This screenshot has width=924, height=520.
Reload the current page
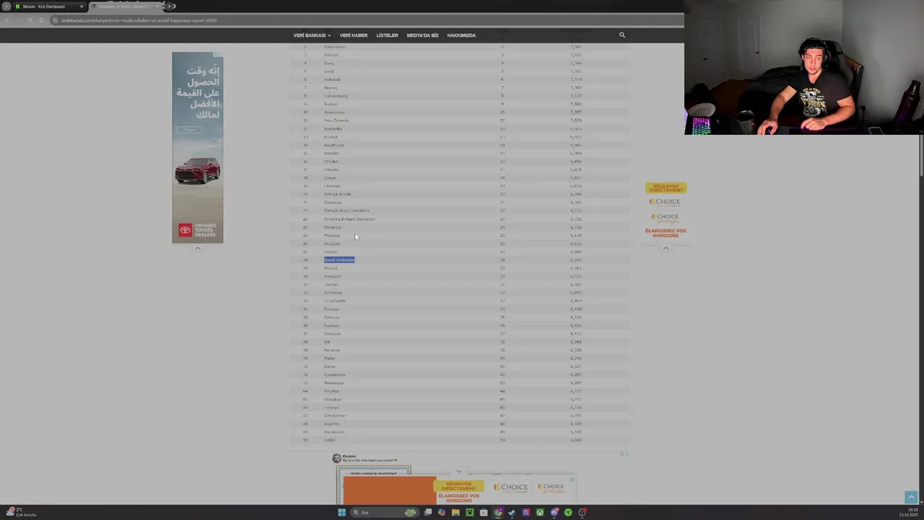click(x=30, y=20)
